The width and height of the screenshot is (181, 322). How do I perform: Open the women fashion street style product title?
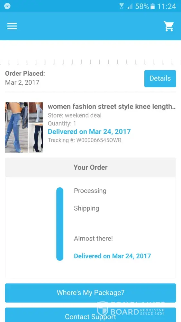[x=112, y=107]
